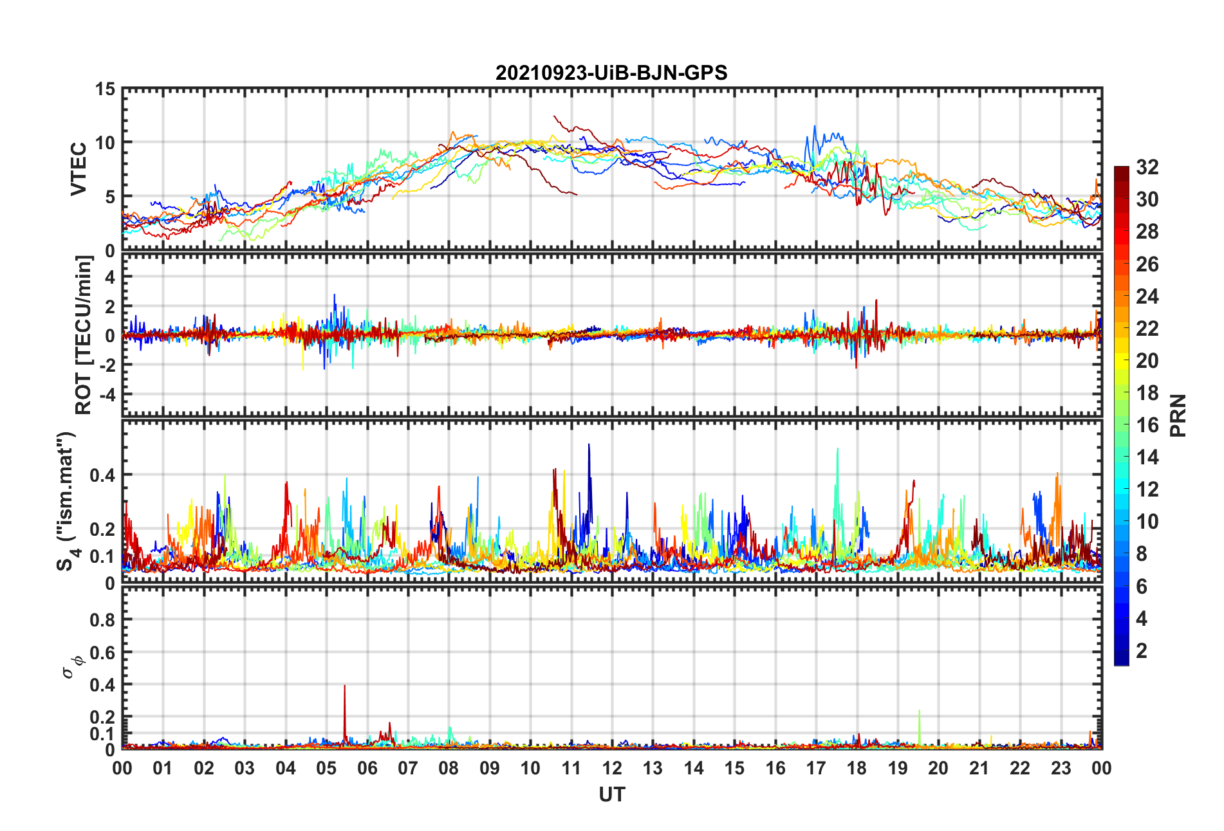Image resolution: width=1224 pixels, height=831 pixels.
Task: Click the UT x-axis label
Action: pos(611,795)
